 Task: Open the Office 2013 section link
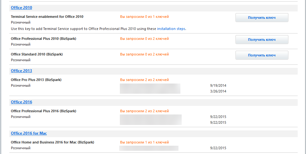point(21,71)
